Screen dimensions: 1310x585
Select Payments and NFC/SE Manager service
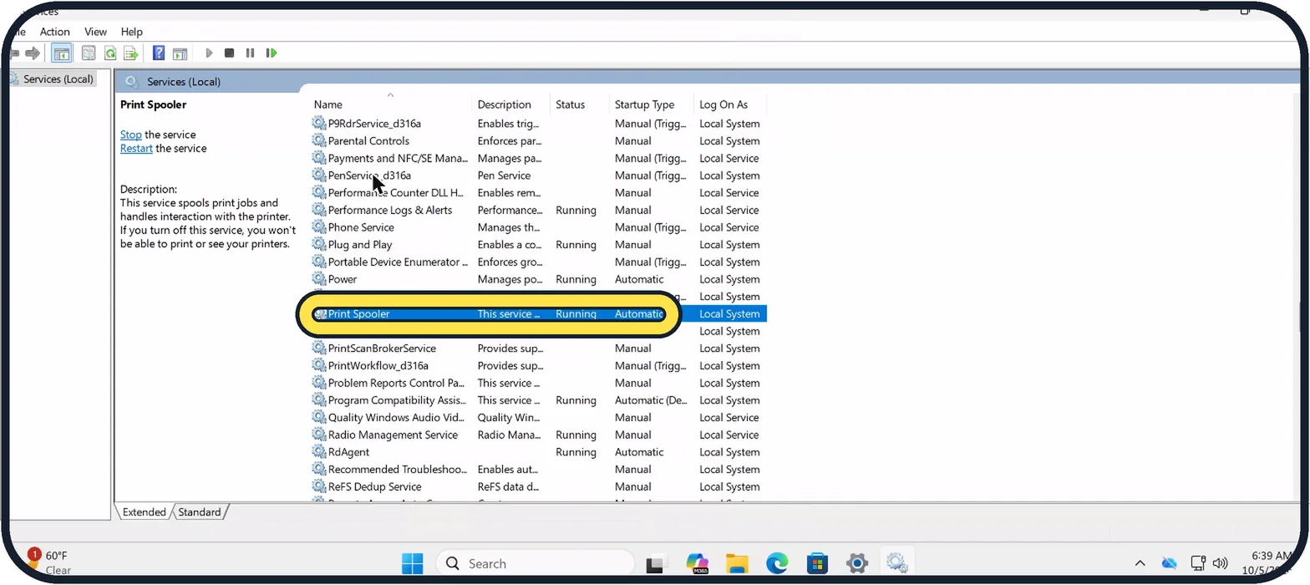tap(538, 158)
